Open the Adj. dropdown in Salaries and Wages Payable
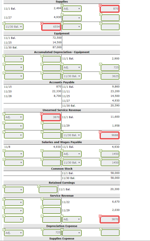Screen dimensions: 150x241 (72, 154)
